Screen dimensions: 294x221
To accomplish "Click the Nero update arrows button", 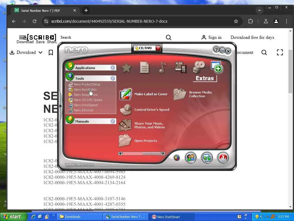I will pos(207,158).
